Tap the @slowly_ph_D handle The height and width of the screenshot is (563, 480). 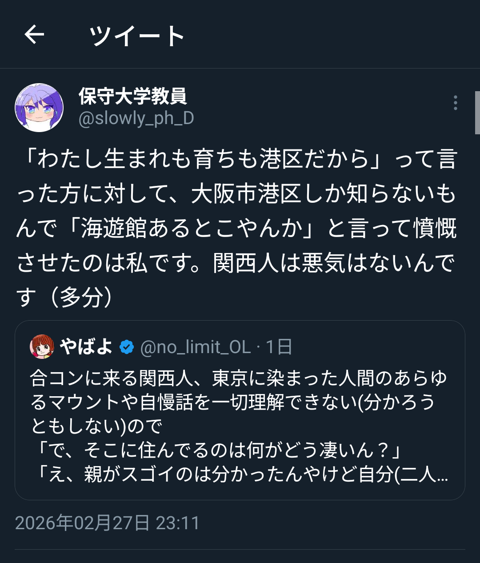click(136, 119)
